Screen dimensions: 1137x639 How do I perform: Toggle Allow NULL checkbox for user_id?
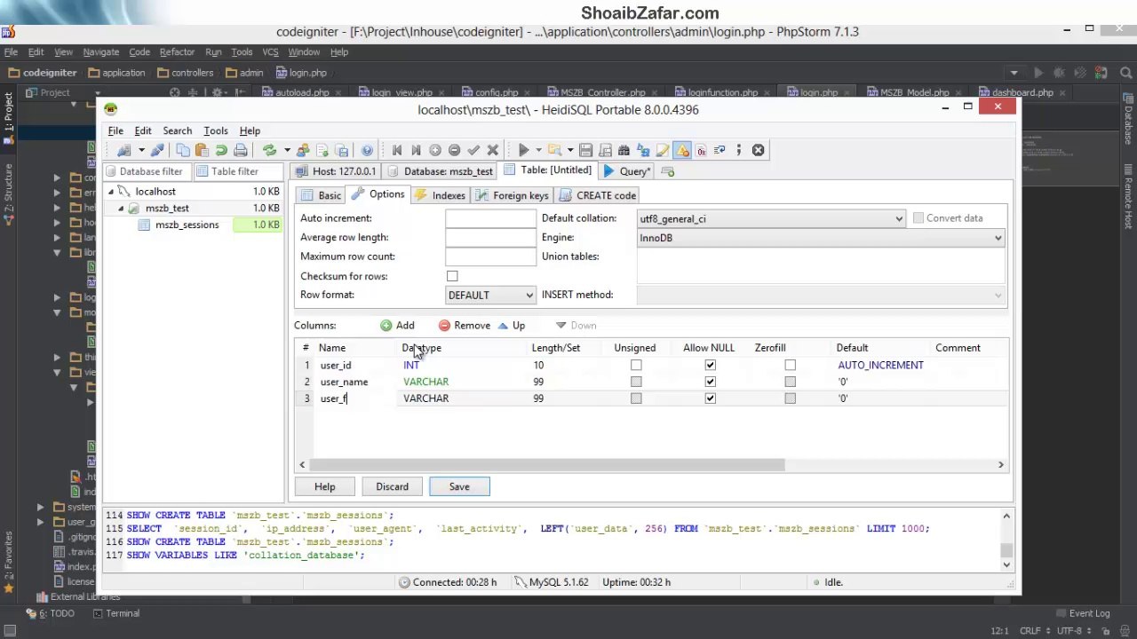coord(710,365)
